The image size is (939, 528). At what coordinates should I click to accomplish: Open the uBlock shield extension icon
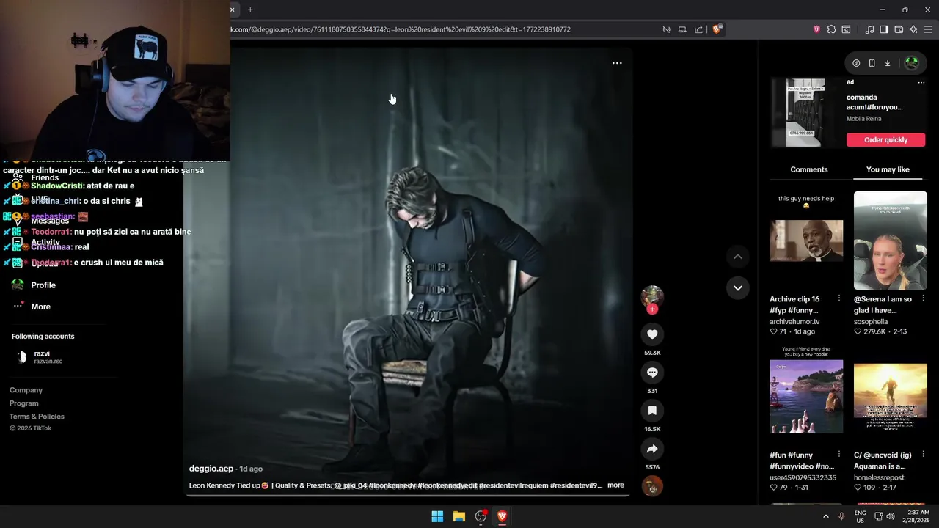click(816, 29)
